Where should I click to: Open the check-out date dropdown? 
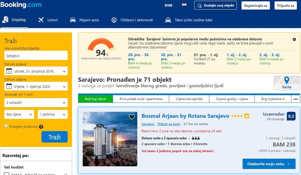tap(36, 87)
